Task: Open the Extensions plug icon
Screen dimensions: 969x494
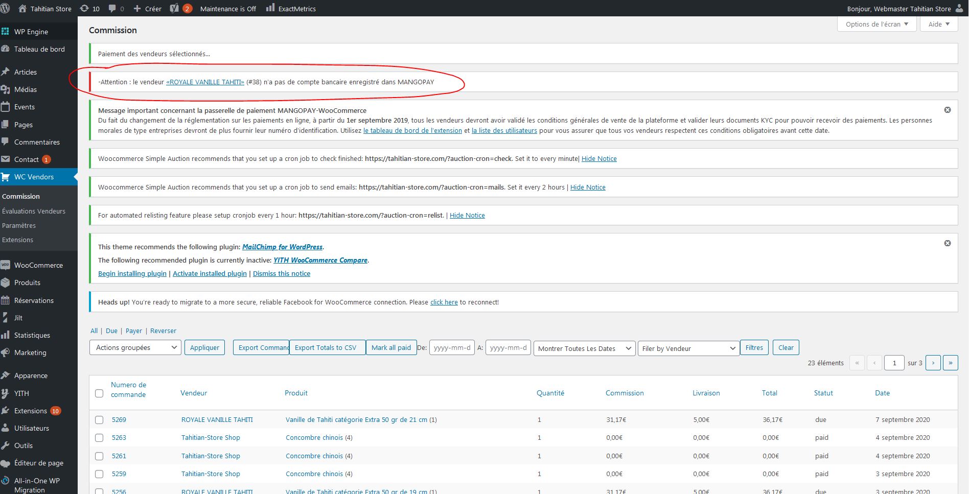Action: pos(5,411)
